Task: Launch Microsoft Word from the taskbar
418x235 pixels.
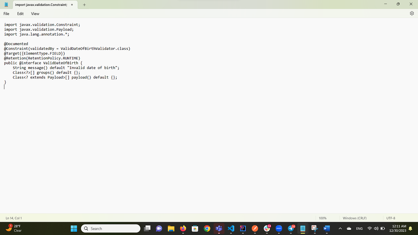Action: [x=326, y=229]
